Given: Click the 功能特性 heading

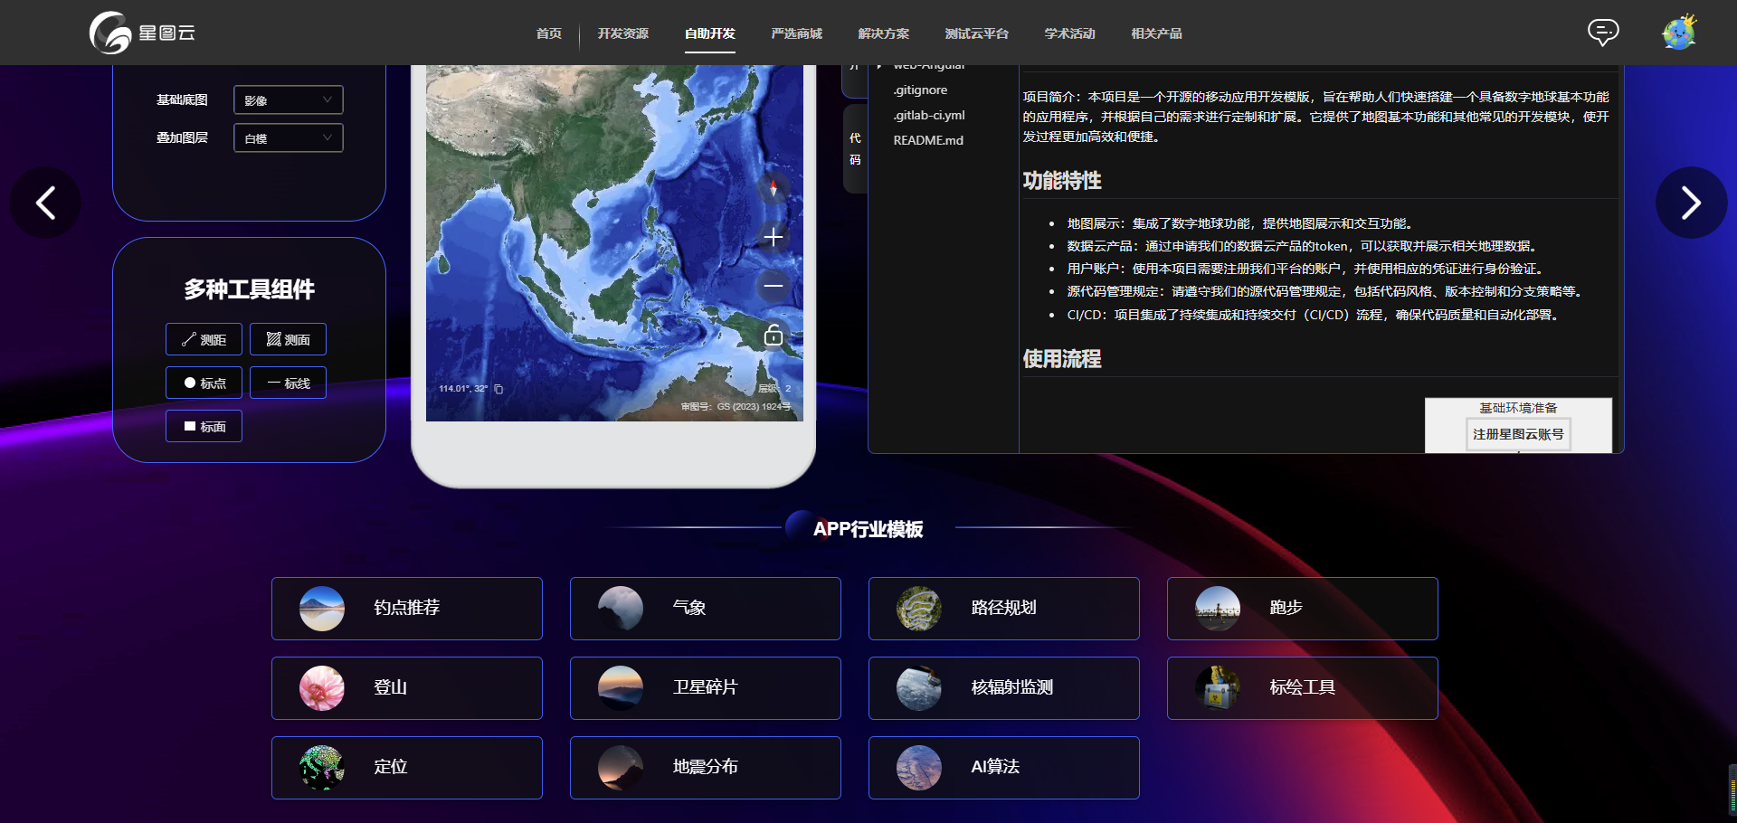Looking at the screenshot, I should point(1062,181).
